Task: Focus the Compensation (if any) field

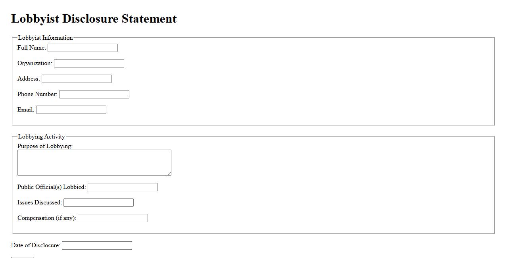Action: click(x=113, y=218)
